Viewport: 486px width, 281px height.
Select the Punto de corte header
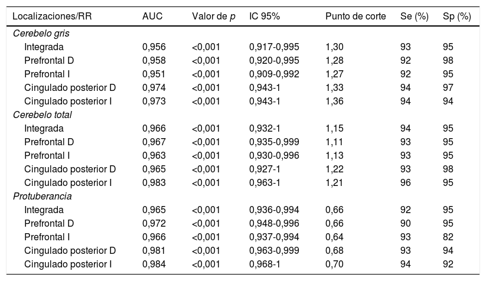click(x=353, y=16)
